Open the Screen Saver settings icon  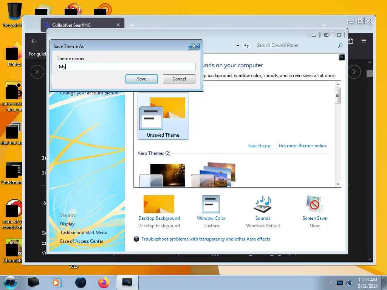tap(315, 204)
